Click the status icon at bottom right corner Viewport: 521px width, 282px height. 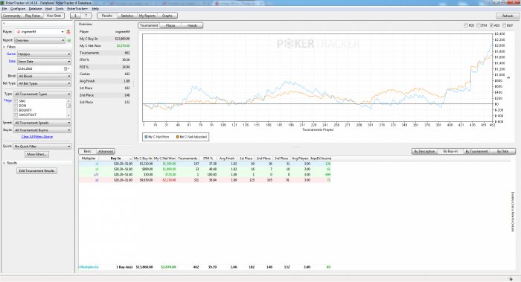tap(511, 279)
